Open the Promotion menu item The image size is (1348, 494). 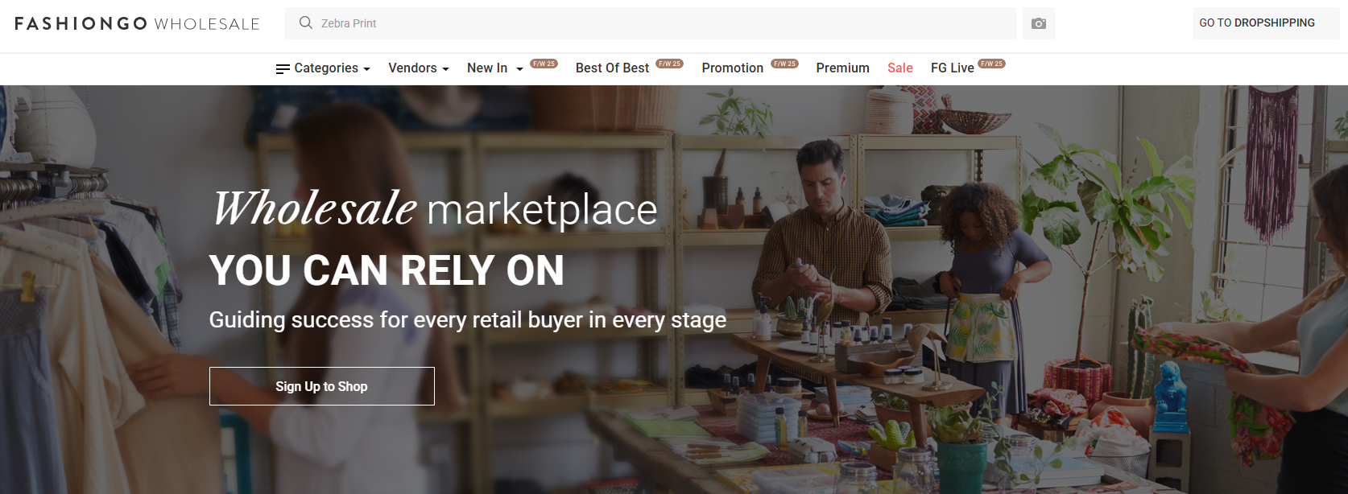(732, 68)
